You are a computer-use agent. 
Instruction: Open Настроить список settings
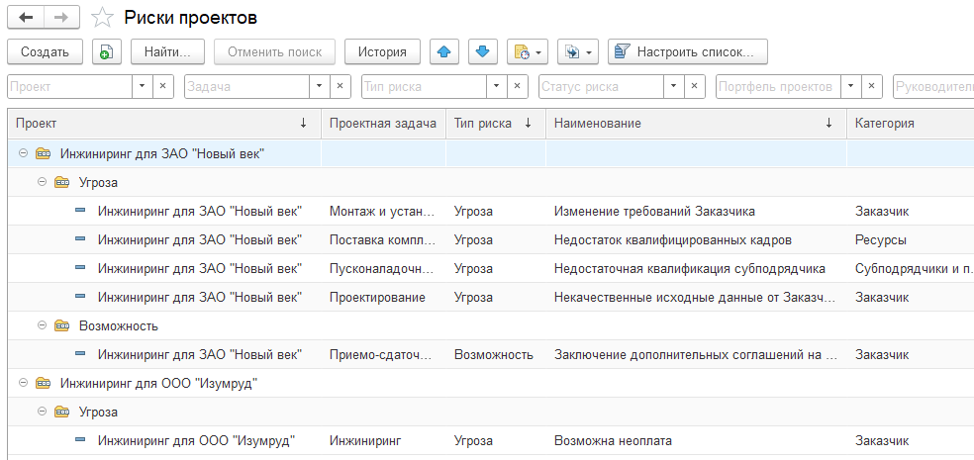click(x=688, y=51)
